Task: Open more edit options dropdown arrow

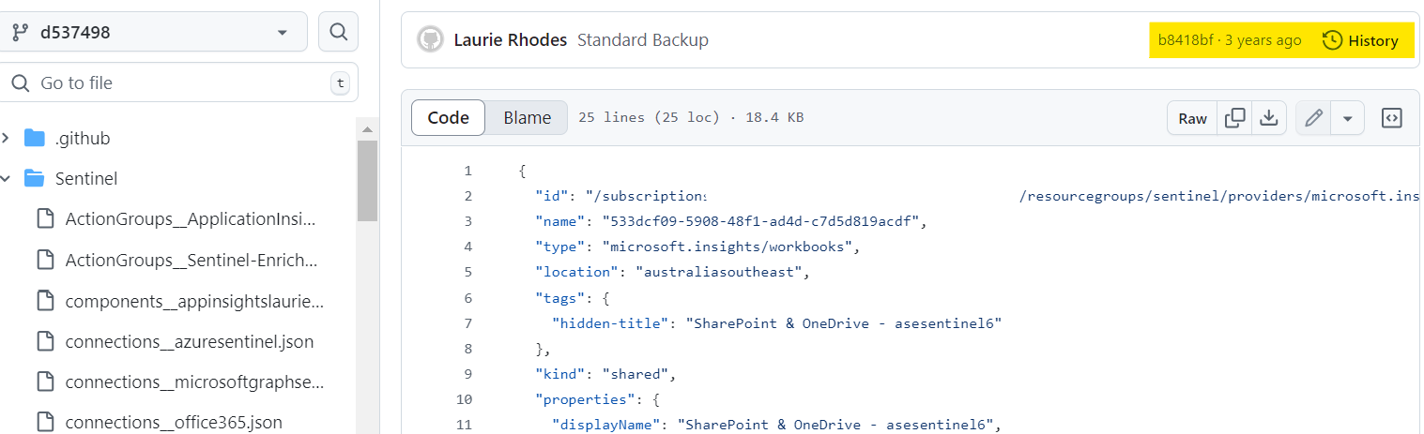Action: tap(1348, 118)
